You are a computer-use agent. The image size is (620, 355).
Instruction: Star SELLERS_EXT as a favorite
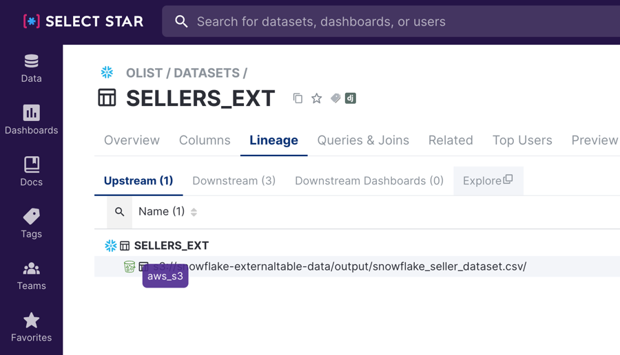(316, 98)
